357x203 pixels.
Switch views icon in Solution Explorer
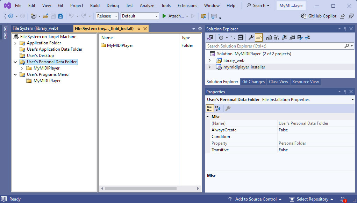click(x=210, y=37)
